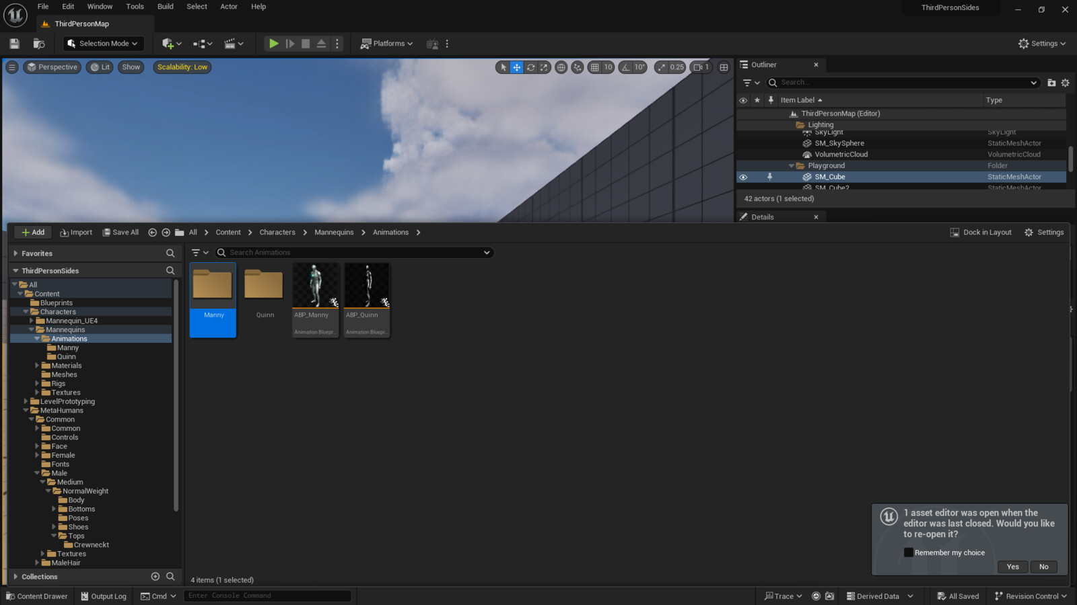
Task: Toggle scale snapping in viewport
Action: (662, 67)
